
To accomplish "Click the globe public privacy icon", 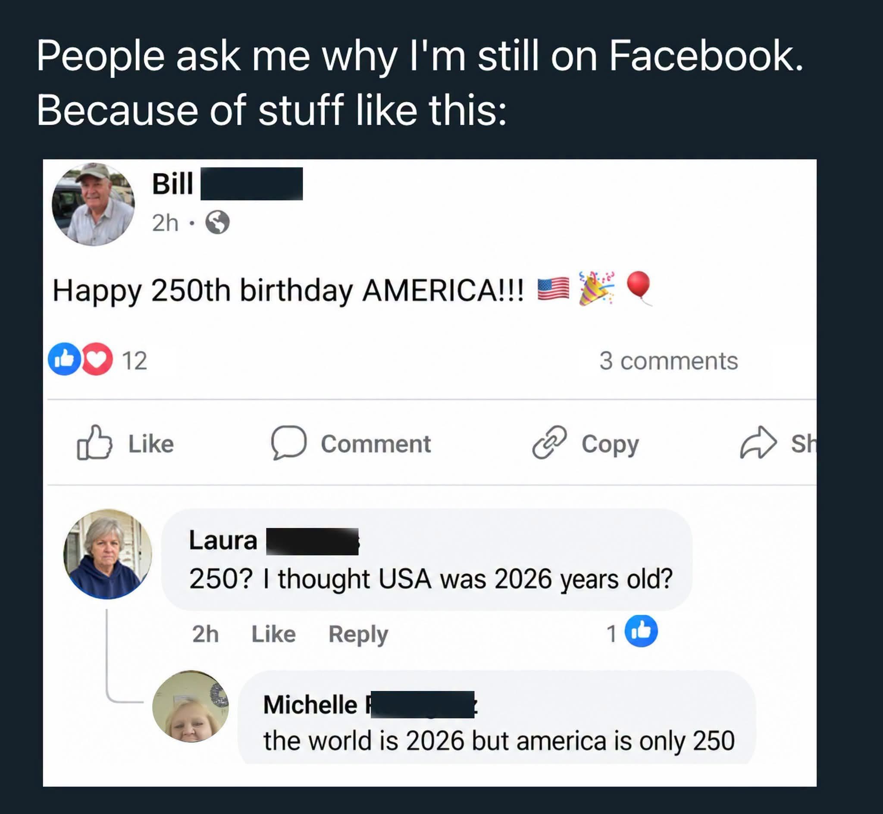I will pyautogui.click(x=217, y=222).
